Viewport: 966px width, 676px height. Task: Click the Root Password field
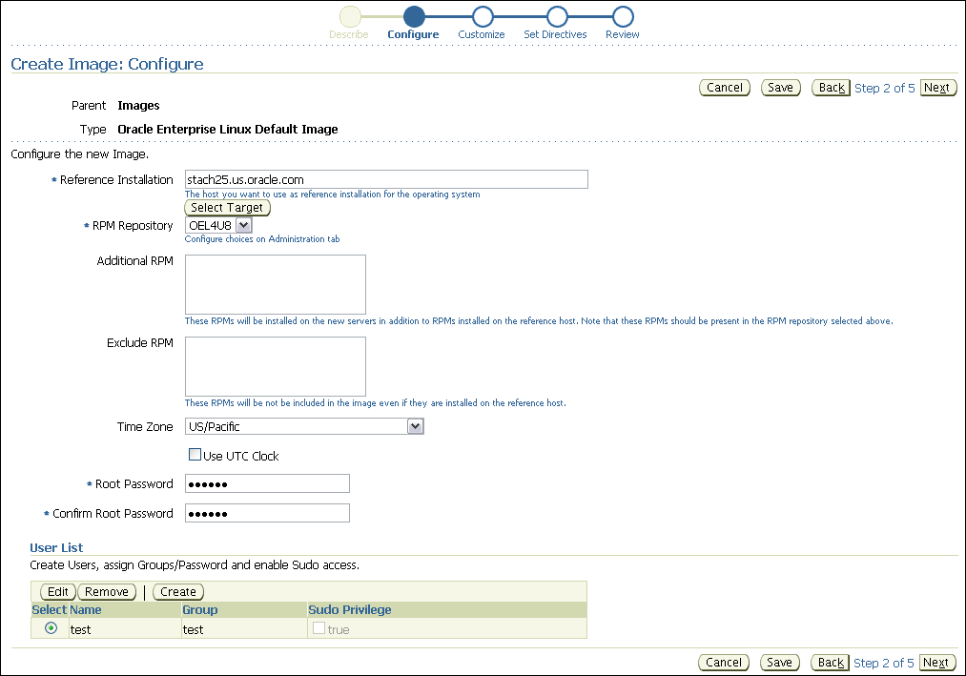[267, 483]
